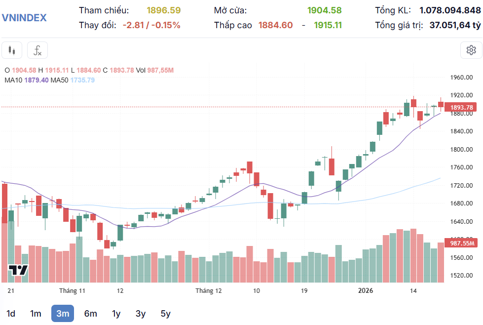Click the Tháng 12 date axis marker
The image size is (483, 325).
(208, 291)
